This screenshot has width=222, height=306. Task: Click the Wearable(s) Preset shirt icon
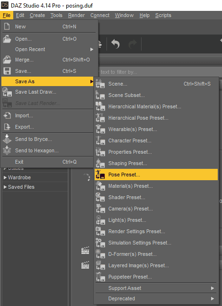coord(100,129)
